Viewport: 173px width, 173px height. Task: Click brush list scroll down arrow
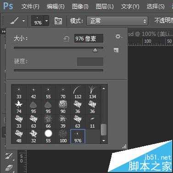coord(104,140)
